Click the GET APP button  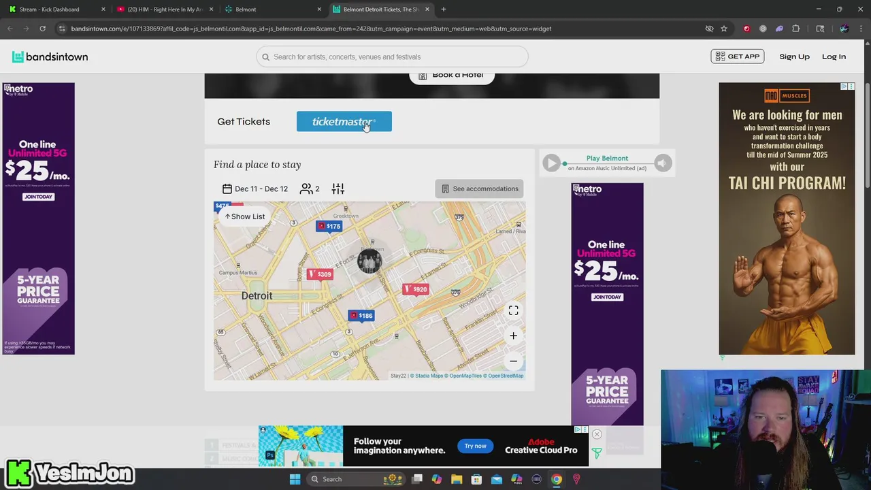pos(737,56)
